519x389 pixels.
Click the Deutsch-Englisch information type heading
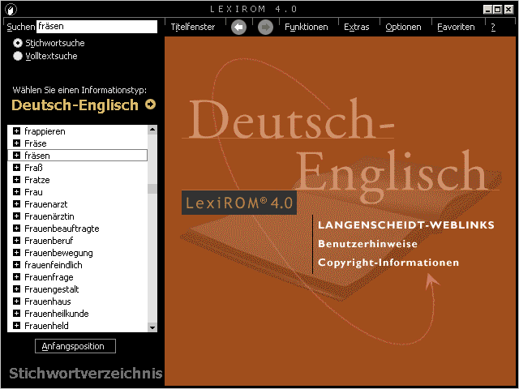75,105
